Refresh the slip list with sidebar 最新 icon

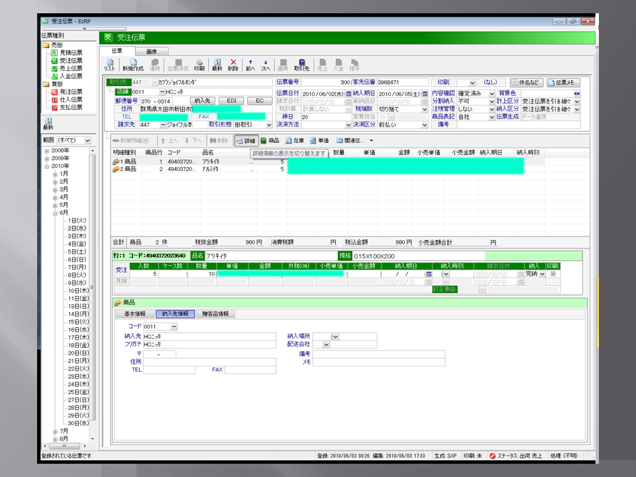pyautogui.click(x=48, y=124)
